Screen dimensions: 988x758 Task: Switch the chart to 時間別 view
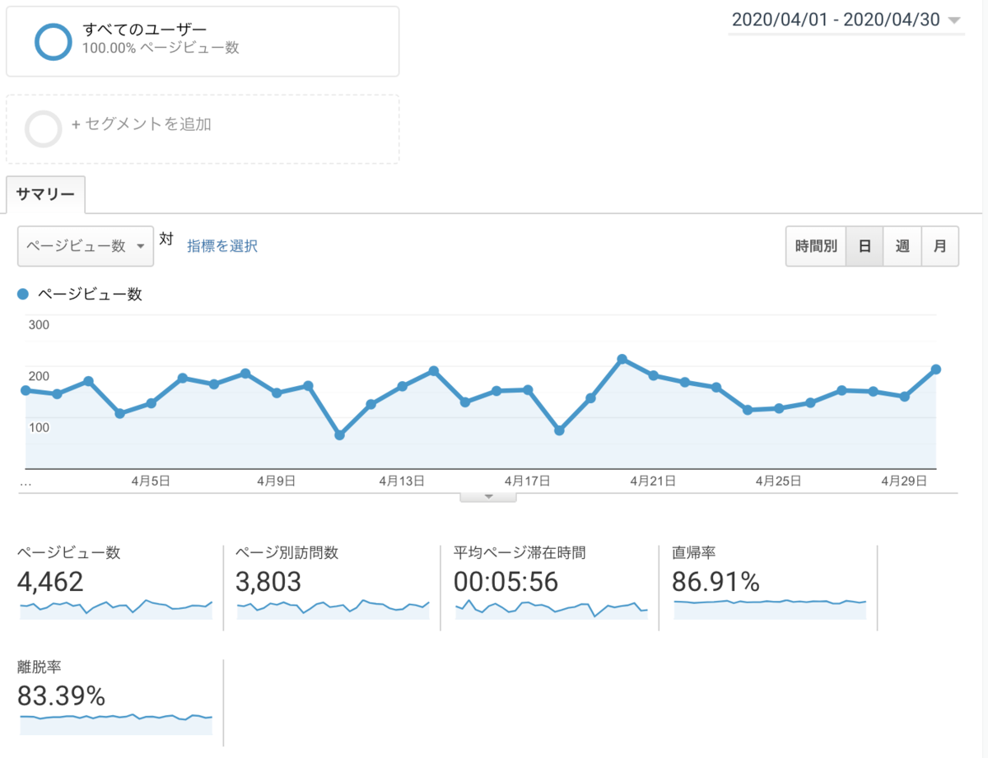coord(815,245)
